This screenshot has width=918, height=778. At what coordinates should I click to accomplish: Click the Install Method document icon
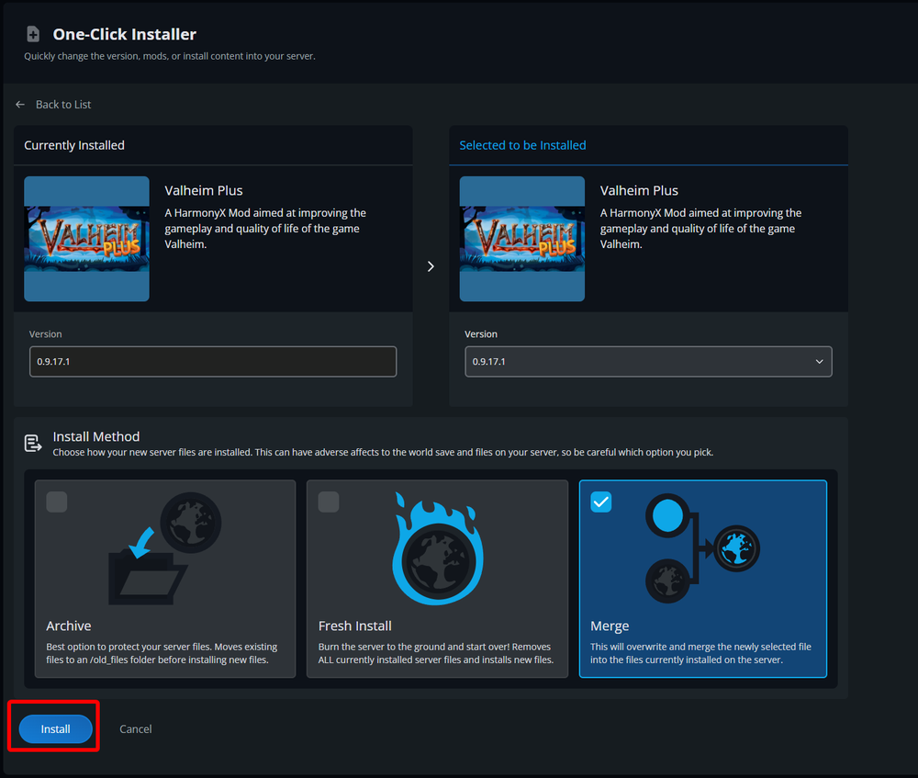coord(33,444)
